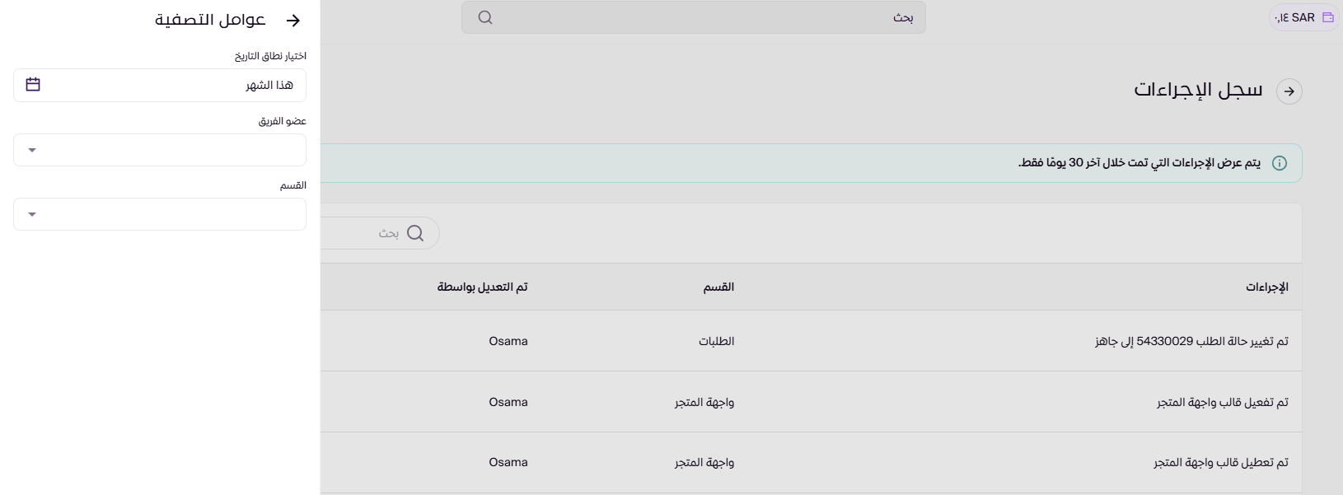Click calendar icon in date range field
1343x495 pixels.
pos(33,85)
